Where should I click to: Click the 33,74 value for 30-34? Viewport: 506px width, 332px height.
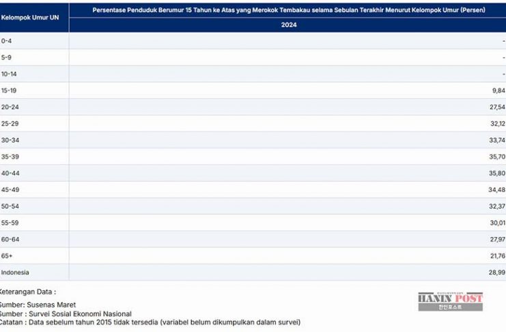(497, 140)
